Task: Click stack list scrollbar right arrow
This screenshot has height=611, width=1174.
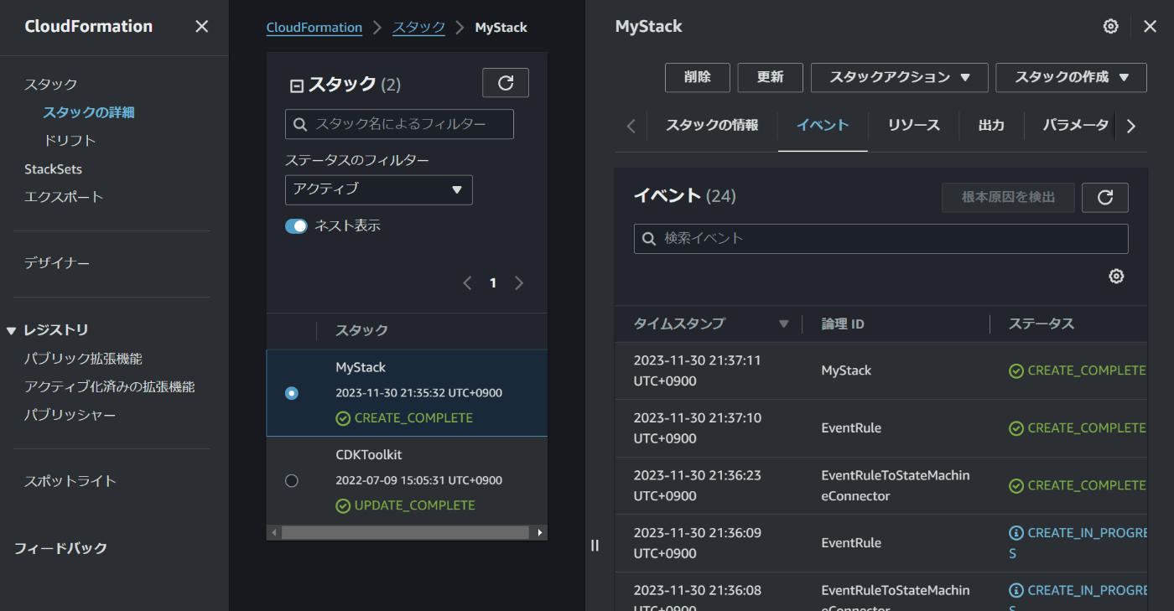Action: (540, 533)
